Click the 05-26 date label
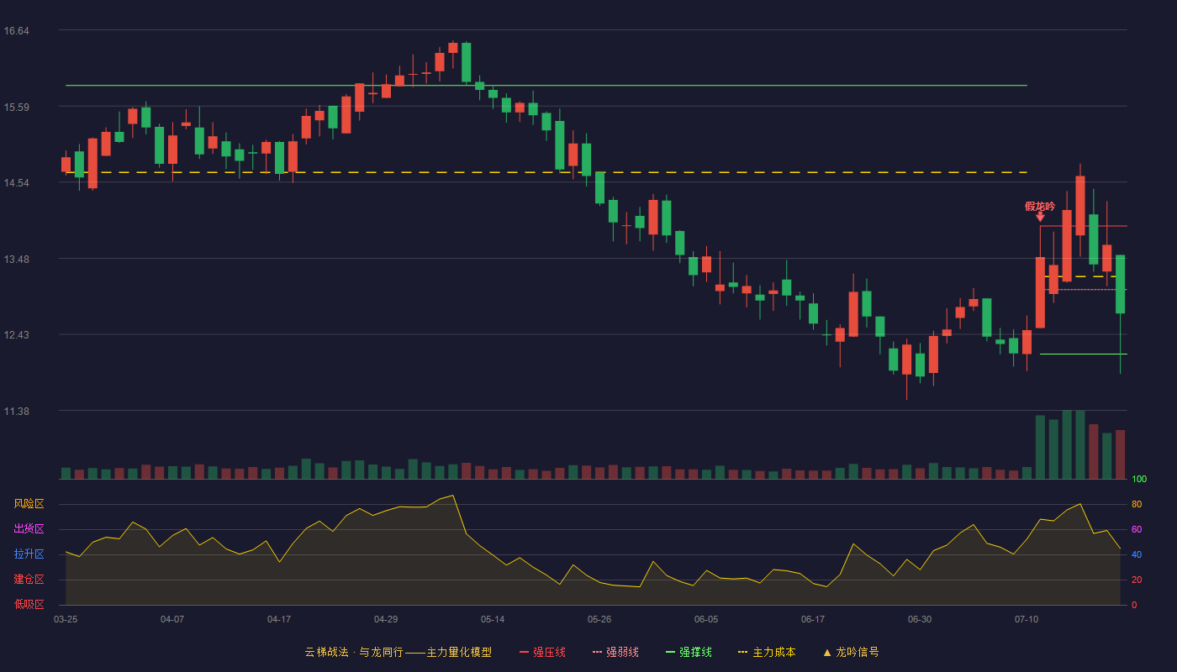This screenshot has width=1177, height=672. 599,619
